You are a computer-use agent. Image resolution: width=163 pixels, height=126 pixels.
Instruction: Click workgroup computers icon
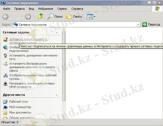(5, 75)
